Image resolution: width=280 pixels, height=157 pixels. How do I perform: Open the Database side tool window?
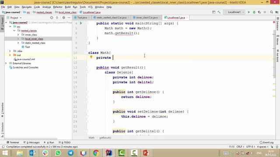coord(278,24)
